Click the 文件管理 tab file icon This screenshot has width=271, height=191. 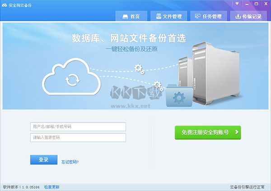click(x=159, y=16)
